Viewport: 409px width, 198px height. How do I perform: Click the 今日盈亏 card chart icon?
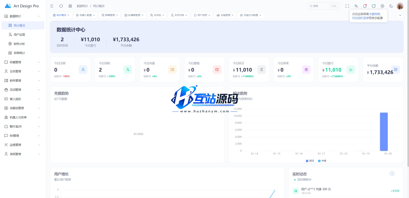(351, 69)
